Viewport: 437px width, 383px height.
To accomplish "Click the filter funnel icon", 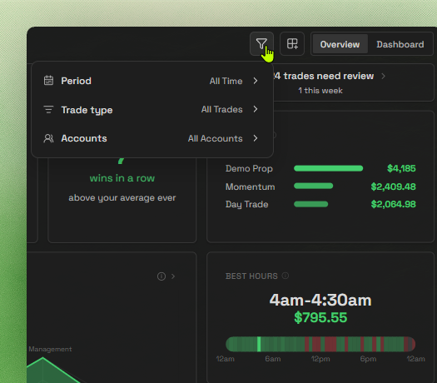I will pyautogui.click(x=261, y=44).
